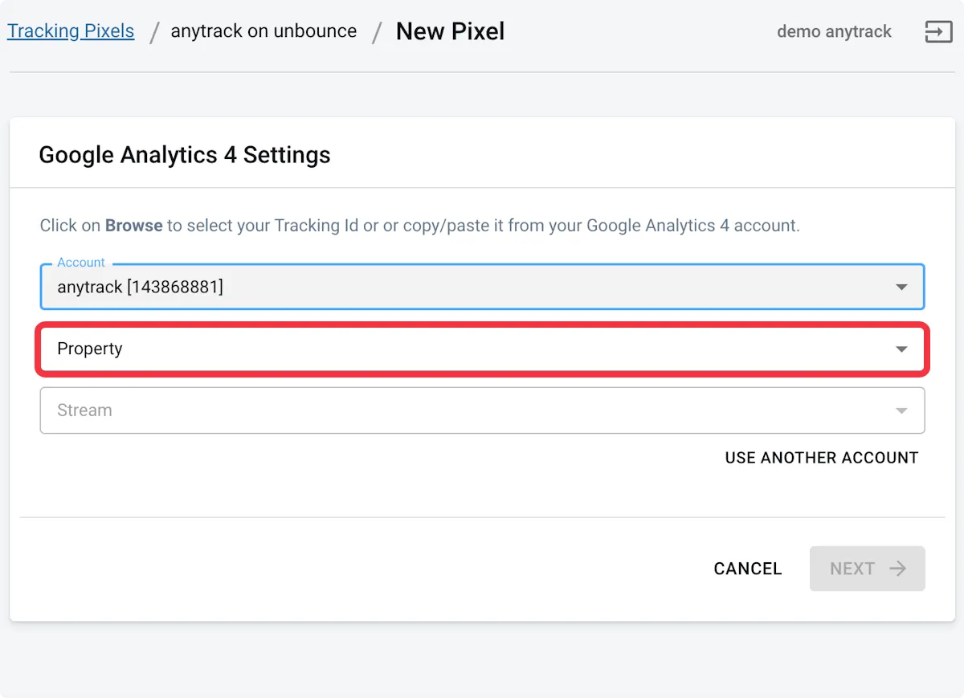Click the arrow icon on NEXT button
The width and height of the screenshot is (964, 698).
pos(897,569)
